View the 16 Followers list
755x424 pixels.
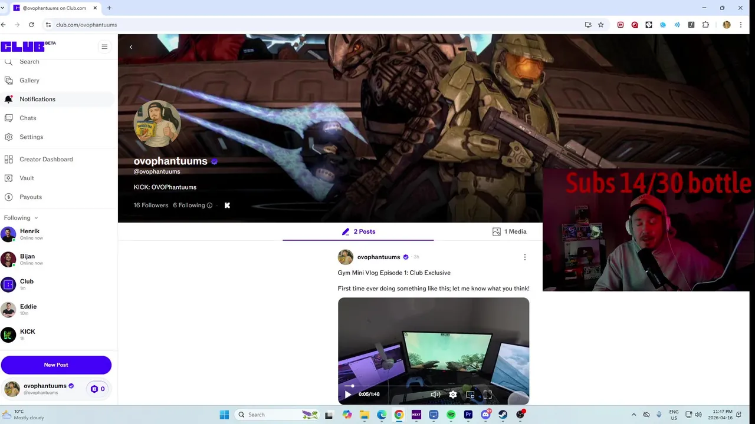[x=151, y=205]
